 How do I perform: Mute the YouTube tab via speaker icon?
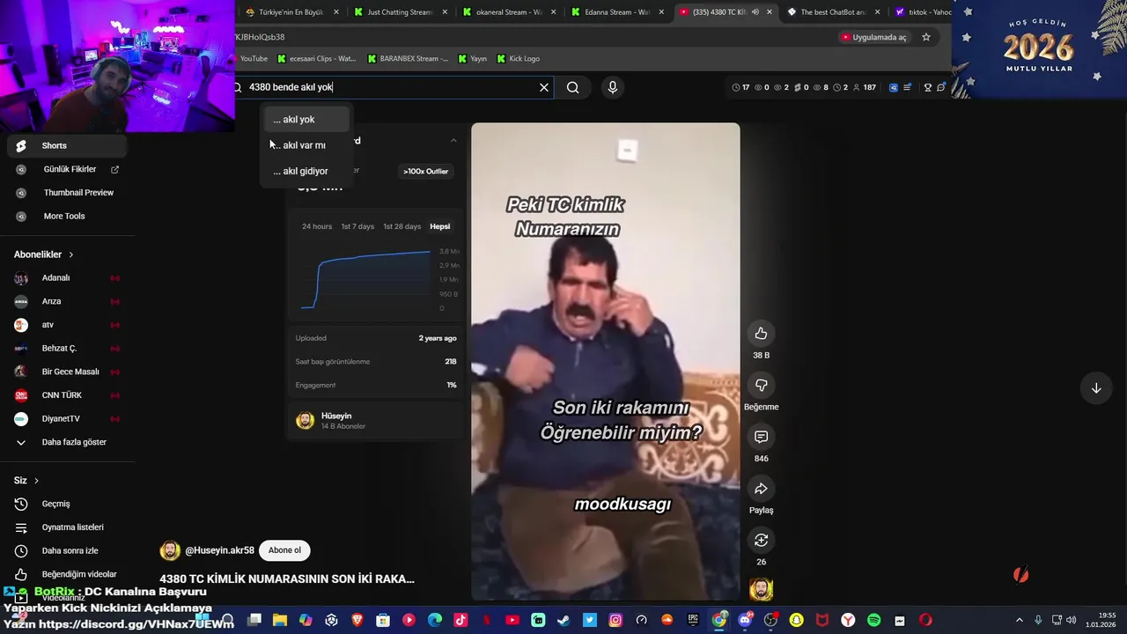click(755, 12)
